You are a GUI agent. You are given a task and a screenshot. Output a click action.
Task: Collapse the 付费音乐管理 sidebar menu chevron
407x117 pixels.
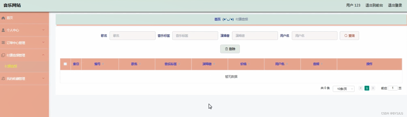[x=43, y=55]
